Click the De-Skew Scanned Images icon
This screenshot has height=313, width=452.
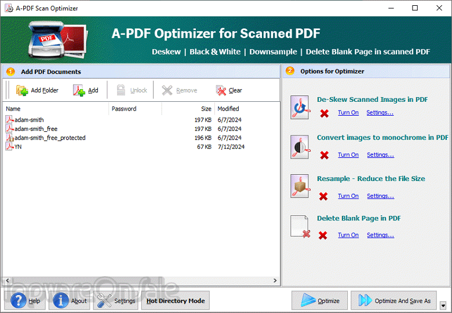click(x=300, y=107)
